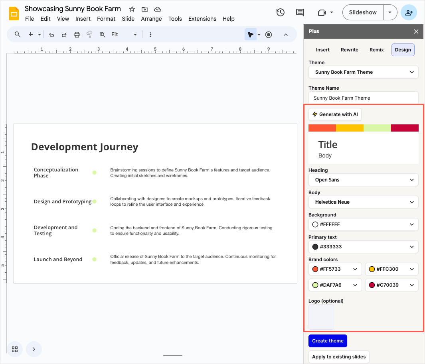Open the Background color dropdown #FFFFFF
This screenshot has width=425, height=364.
click(363, 224)
